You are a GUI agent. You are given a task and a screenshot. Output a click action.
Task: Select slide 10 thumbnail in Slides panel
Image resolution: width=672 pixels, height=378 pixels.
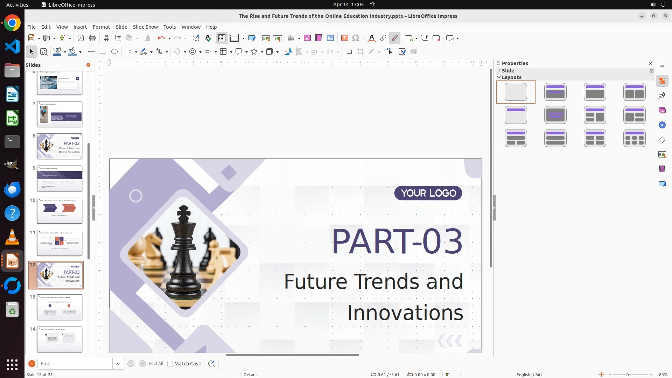click(x=59, y=211)
